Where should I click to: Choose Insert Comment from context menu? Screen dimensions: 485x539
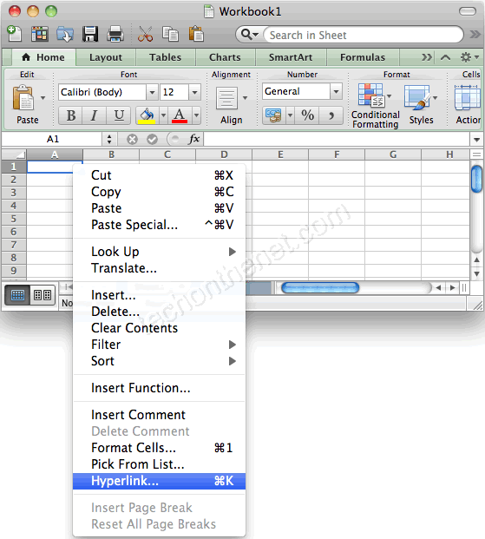coord(159,415)
